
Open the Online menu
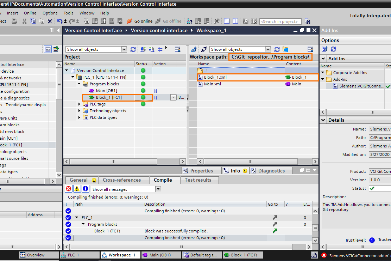tap(30, 13)
